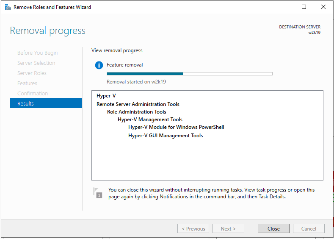
Task: Select the Before You Begin step
Action: tap(38, 53)
